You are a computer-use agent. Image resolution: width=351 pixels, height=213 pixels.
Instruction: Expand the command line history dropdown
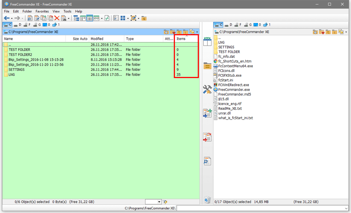(x=346, y=208)
